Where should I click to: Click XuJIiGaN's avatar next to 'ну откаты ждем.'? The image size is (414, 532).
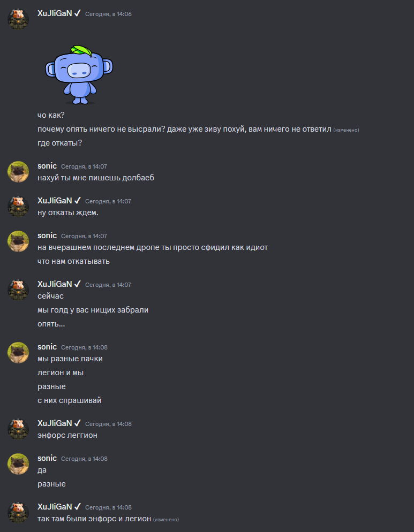(18, 207)
